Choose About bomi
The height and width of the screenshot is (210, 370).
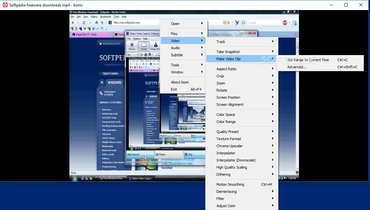point(184,82)
